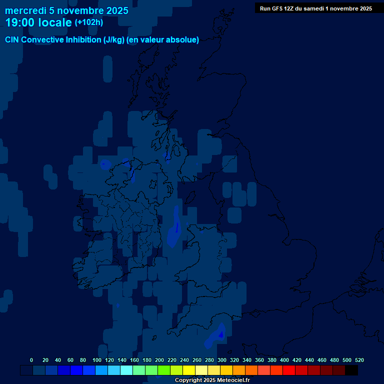Screen dimensions: 384x384
Task: Pick the pure red swatch right of 400
Action: tap(289, 370)
